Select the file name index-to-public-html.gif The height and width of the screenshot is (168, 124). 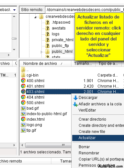tap(47, 114)
